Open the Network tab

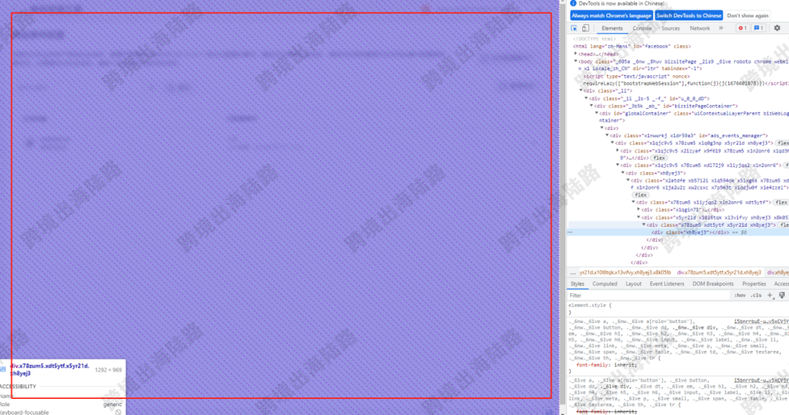tap(699, 28)
